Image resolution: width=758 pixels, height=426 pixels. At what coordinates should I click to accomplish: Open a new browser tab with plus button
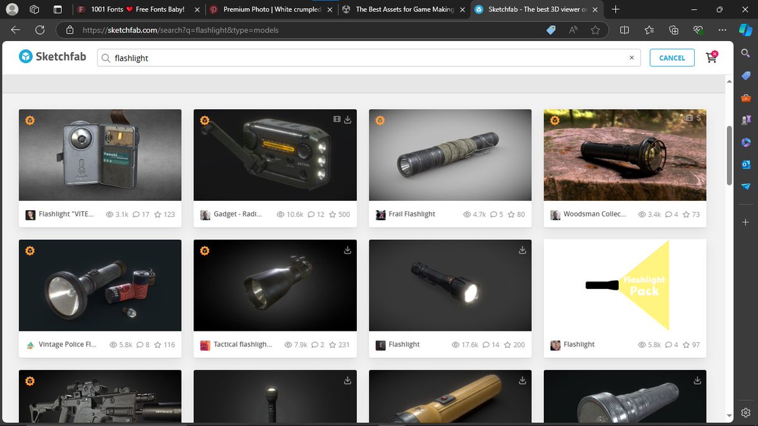pos(616,9)
